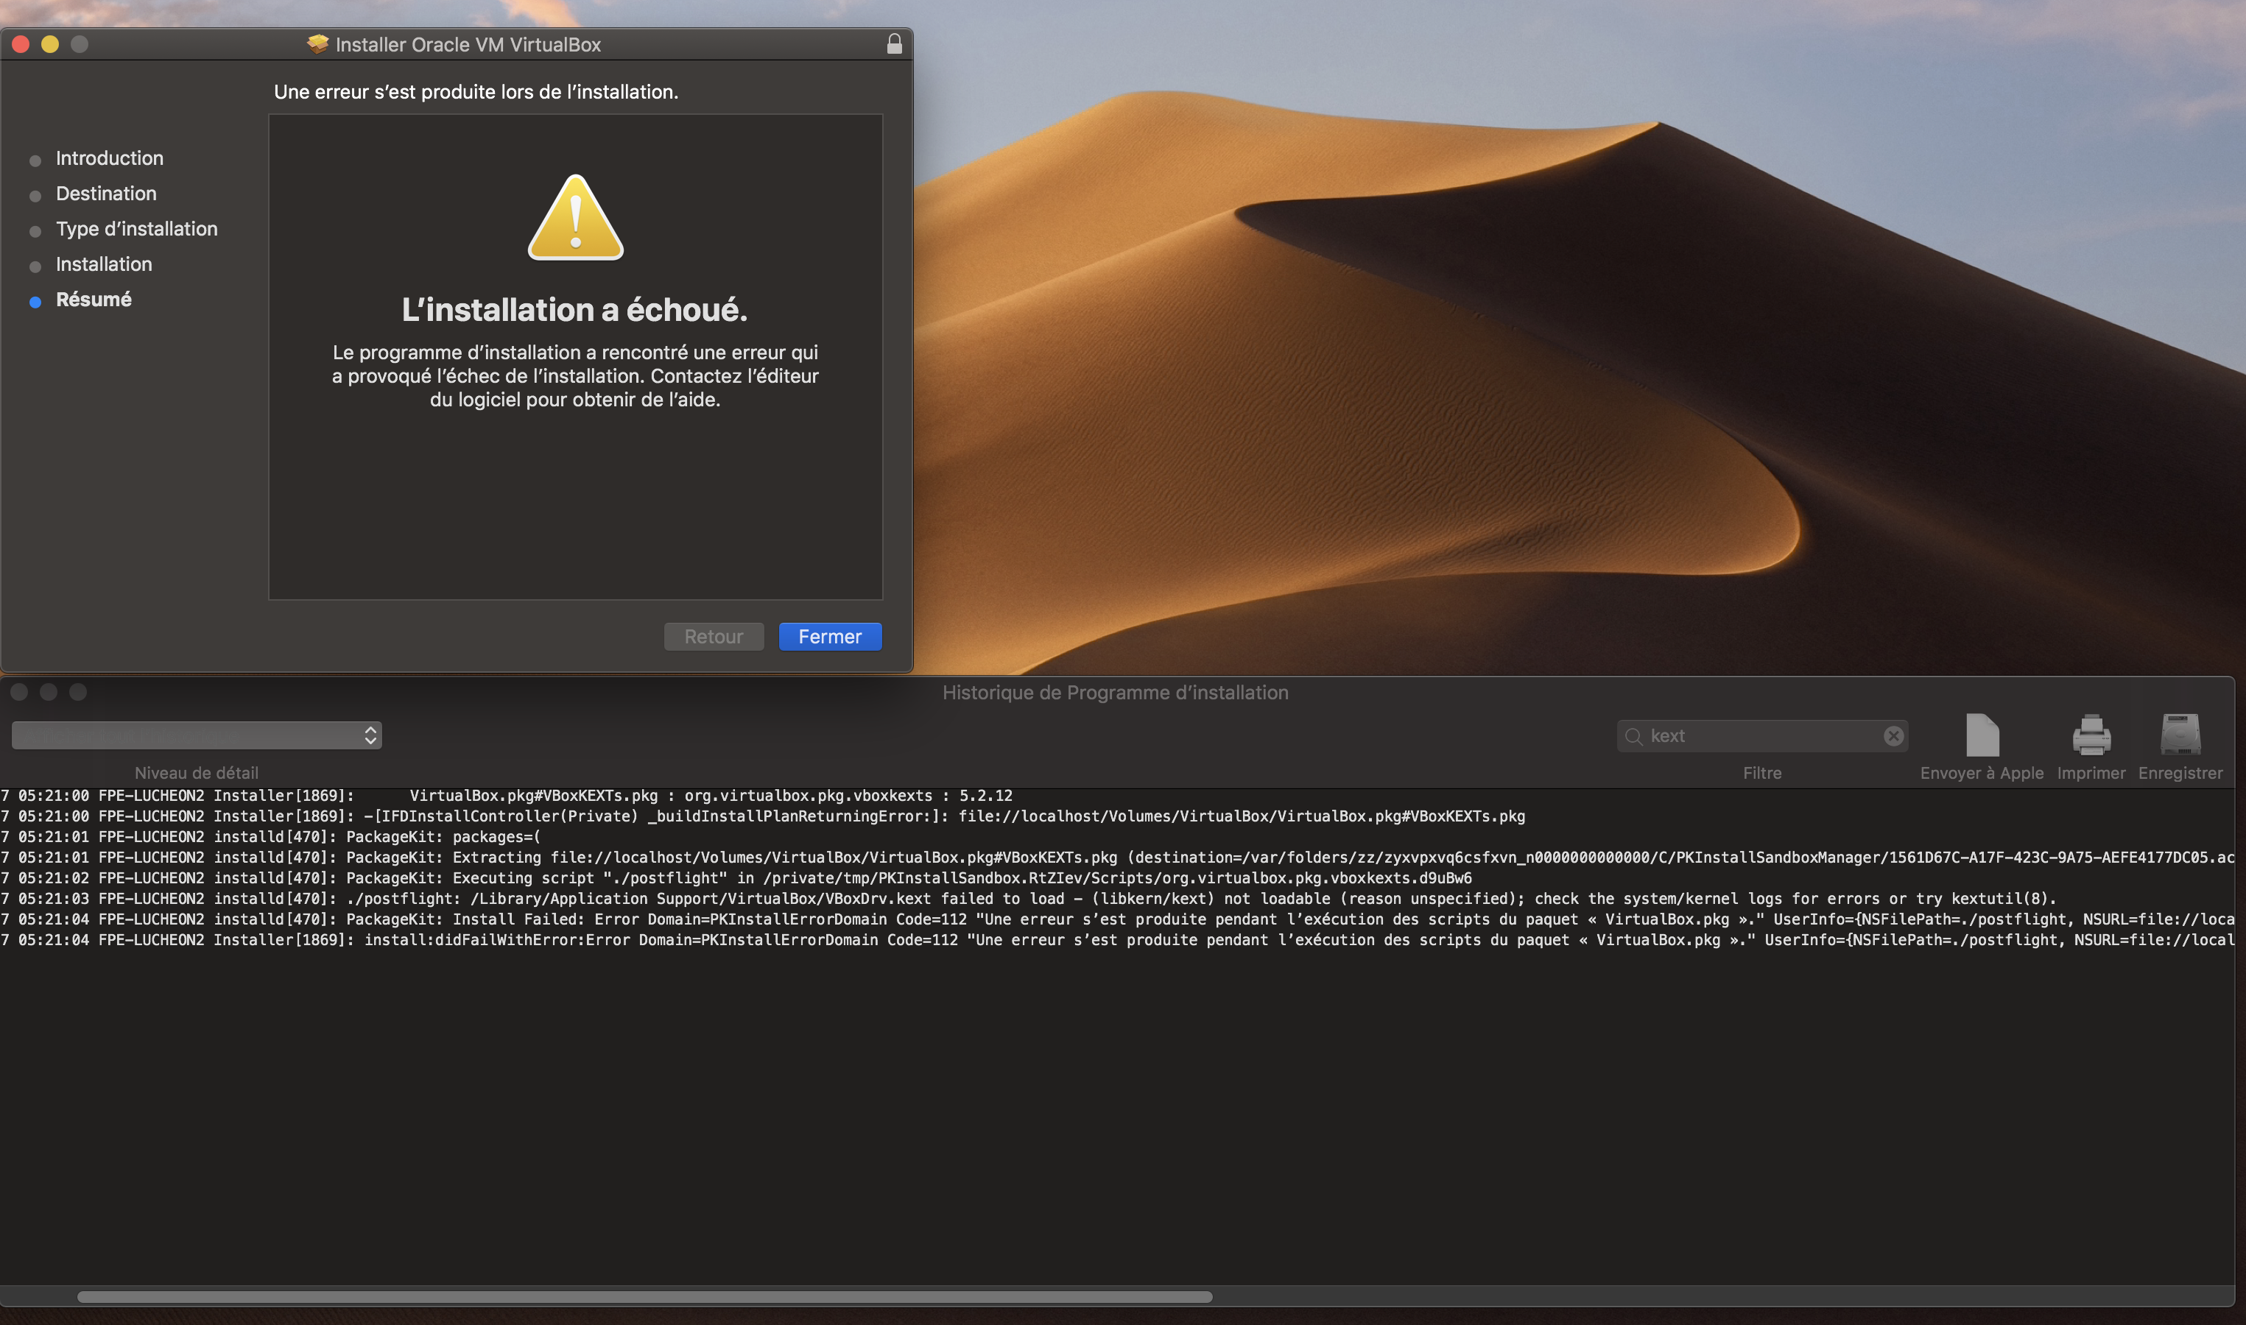Click the horizontal scrollbar of the log window

point(644,1296)
